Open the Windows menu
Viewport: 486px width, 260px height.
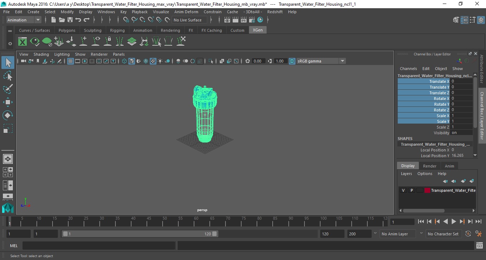[x=106, y=12]
